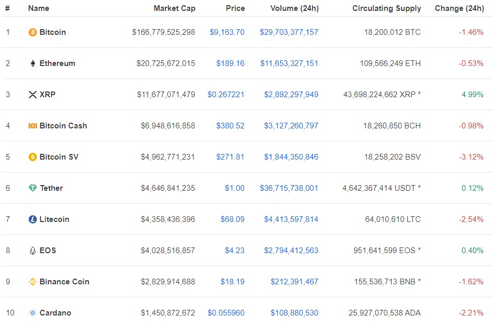Click Bitcoin SV price $271.81
The image size is (493, 328).
click(x=230, y=157)
